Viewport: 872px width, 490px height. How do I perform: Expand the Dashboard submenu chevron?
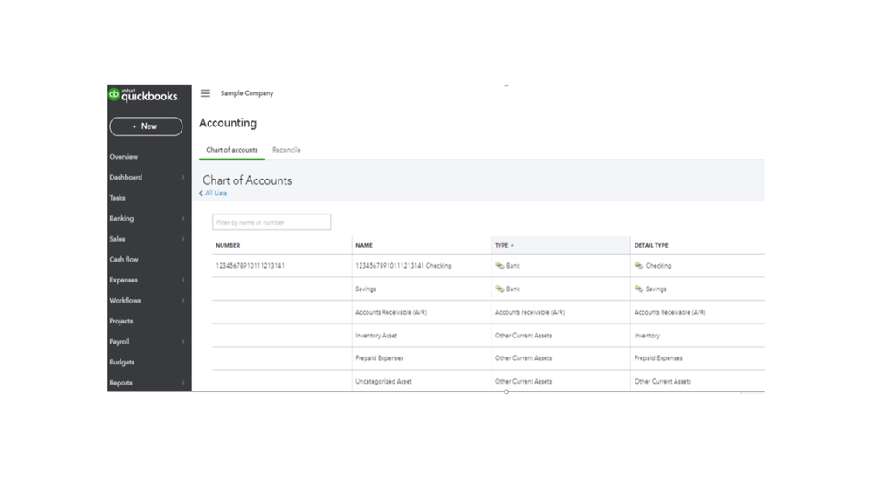182,178
